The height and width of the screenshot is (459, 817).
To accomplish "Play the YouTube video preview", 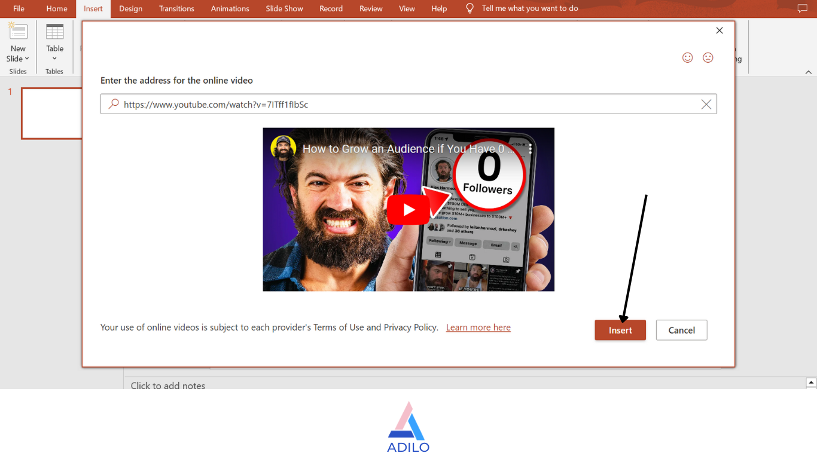I will pyautogui.click(x=408, y=210).
